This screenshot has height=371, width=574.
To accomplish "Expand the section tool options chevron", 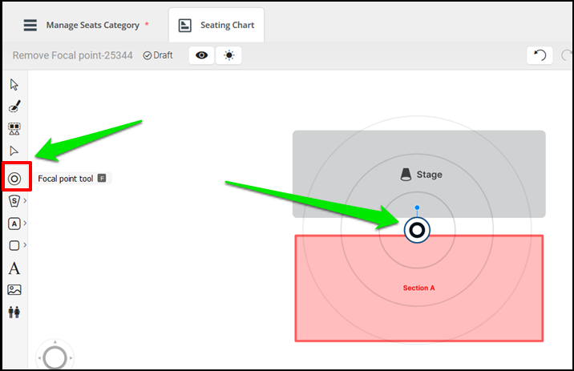I will pos(25,200).
